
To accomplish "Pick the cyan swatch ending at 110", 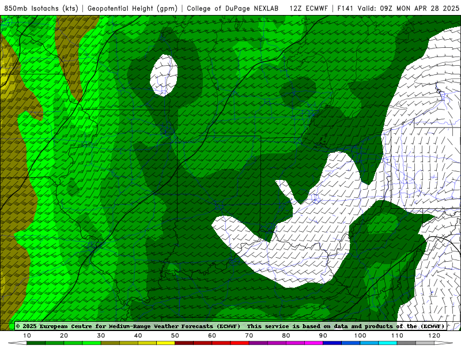I will click(388, 343).
